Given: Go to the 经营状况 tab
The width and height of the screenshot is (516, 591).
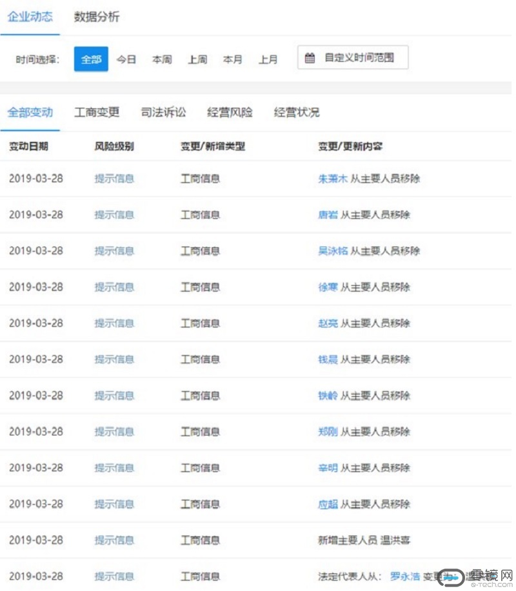Looking at the screenshot, I should click(297, 112).
